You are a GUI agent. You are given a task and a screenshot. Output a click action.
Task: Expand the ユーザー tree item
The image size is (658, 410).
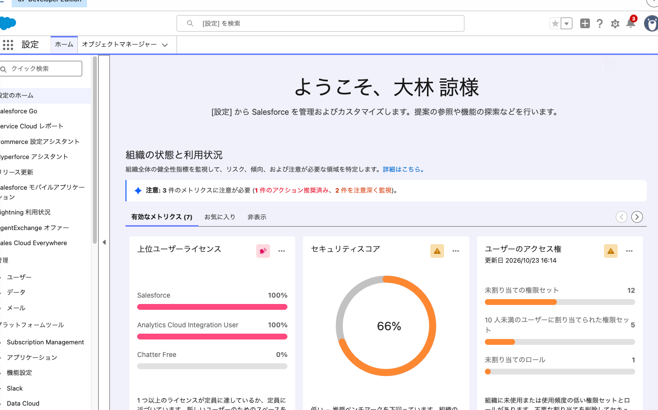(x=1, y=277)
